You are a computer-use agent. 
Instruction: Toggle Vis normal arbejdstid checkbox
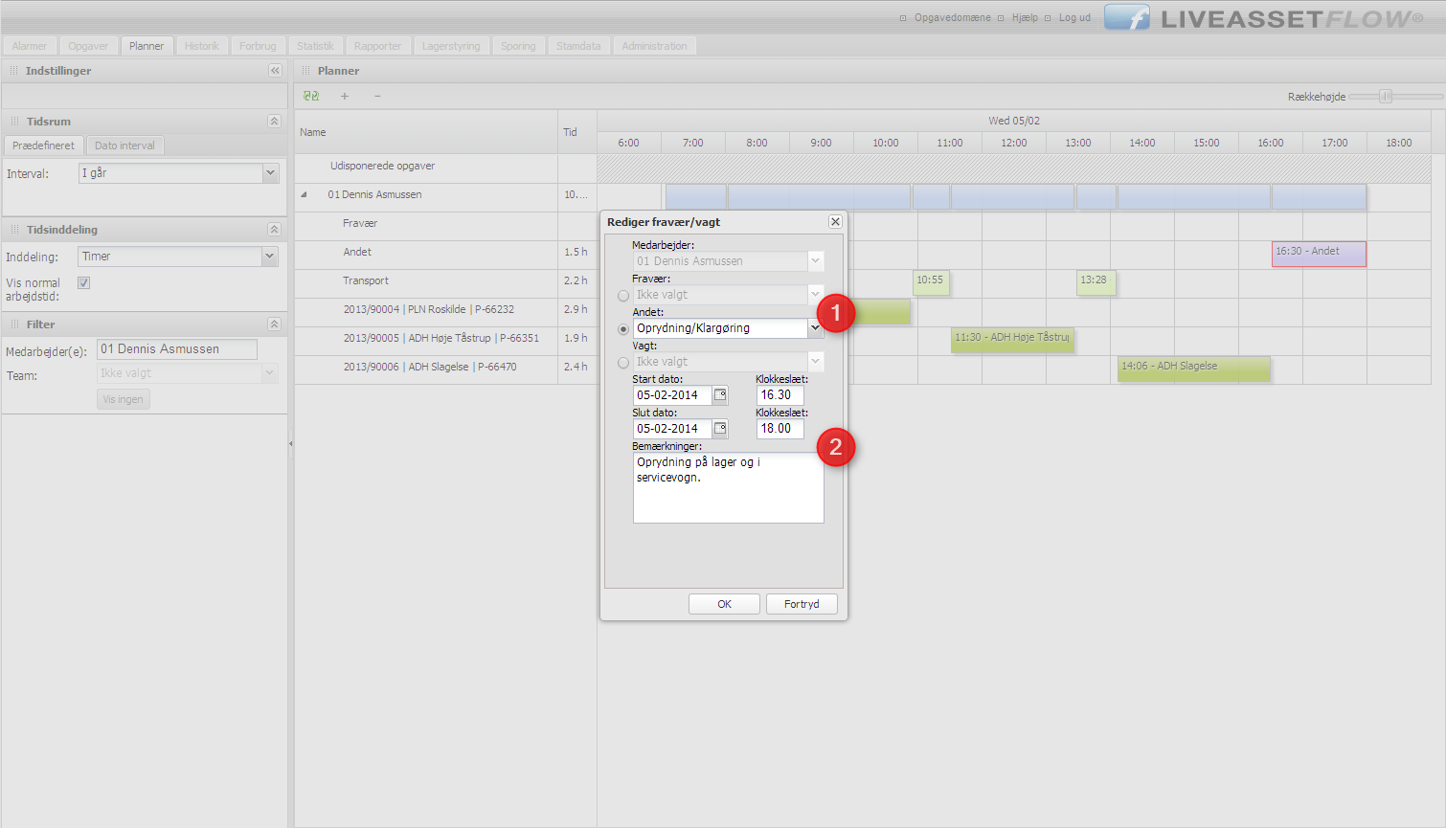tap(84, 283)
